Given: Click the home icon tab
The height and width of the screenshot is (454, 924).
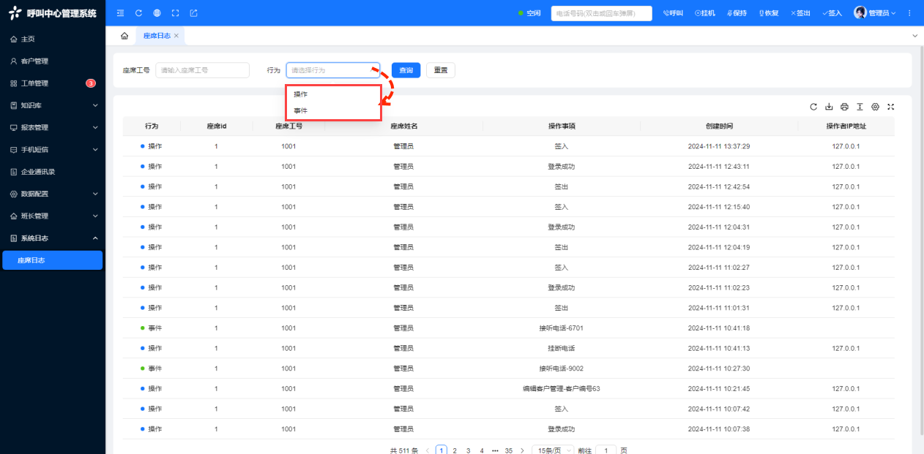Looking at the screenshot, I should tap(124, 36).
